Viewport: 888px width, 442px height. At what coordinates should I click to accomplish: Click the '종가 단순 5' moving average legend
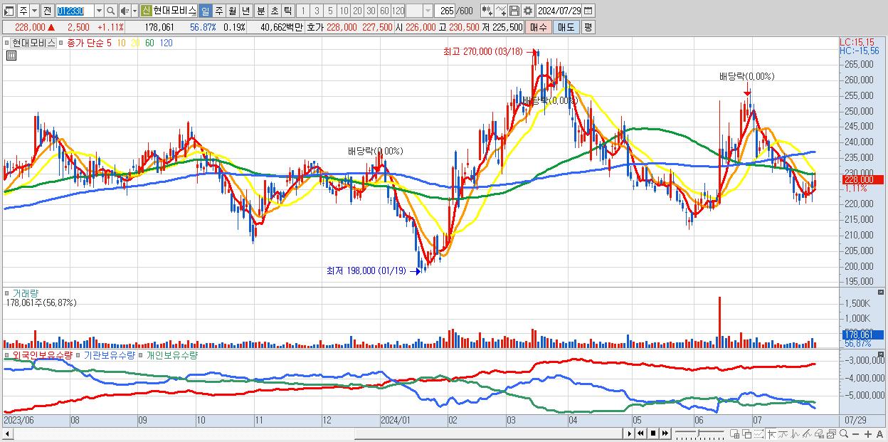90,43
